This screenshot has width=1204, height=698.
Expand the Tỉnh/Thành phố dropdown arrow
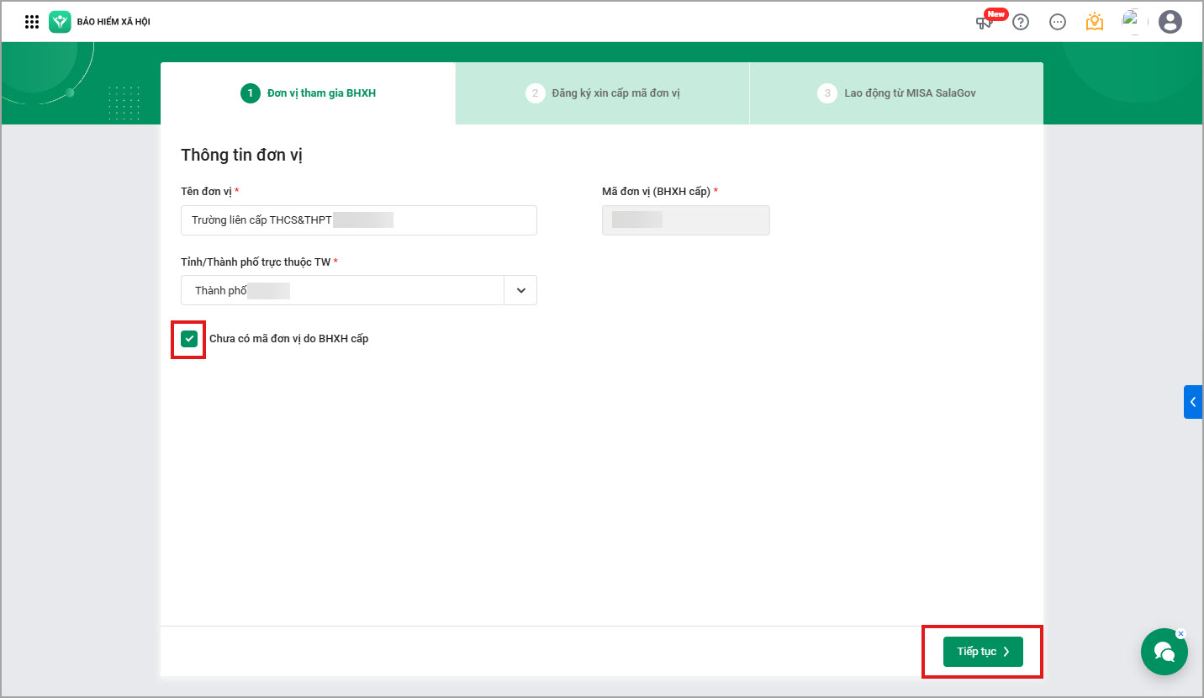click(520, 290)
